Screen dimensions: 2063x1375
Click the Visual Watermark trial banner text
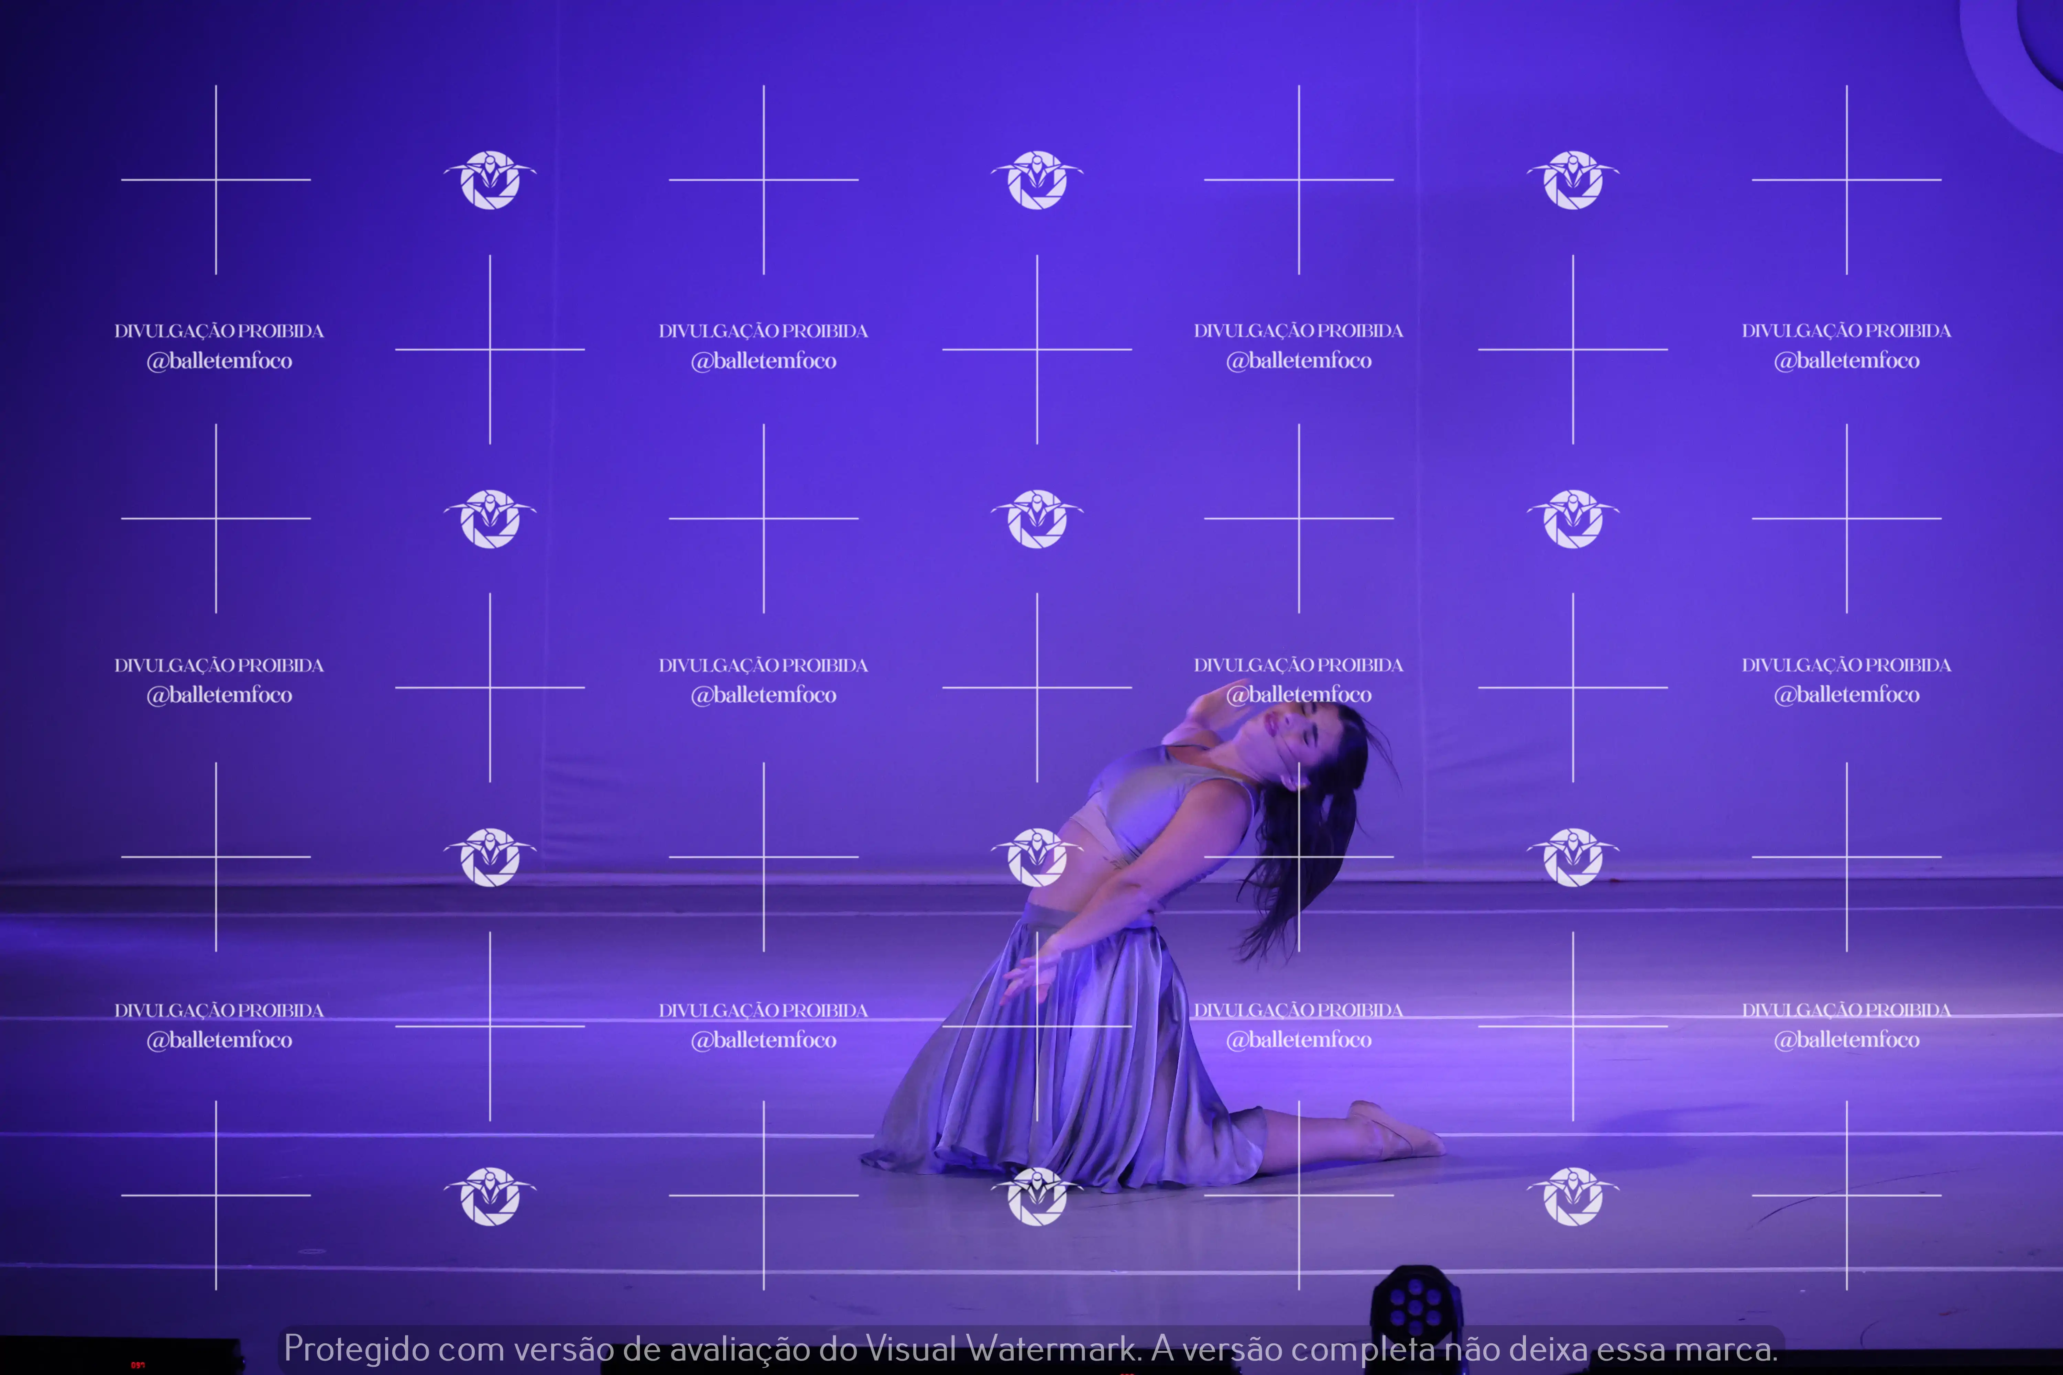click(1030, 1349)
